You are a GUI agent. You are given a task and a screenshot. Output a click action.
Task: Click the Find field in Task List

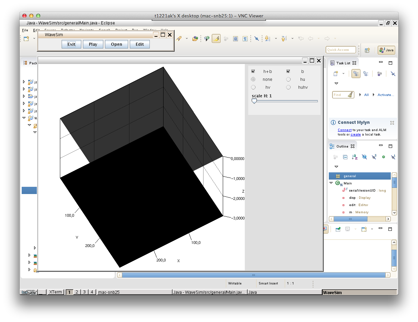(343, 95)
